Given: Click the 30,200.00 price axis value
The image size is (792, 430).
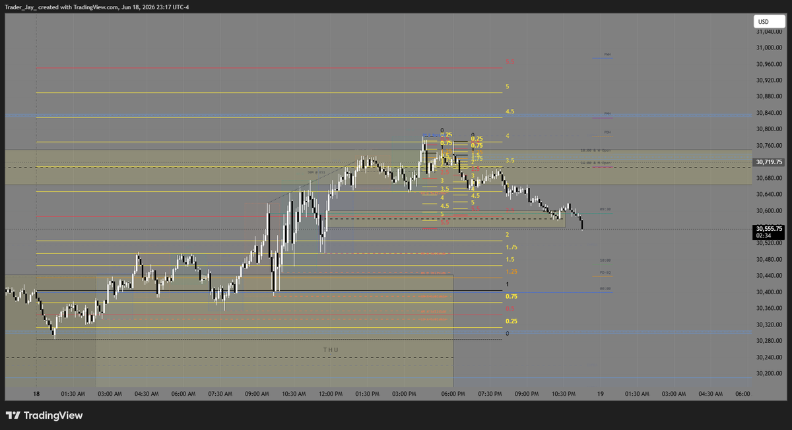Looking at the screenshot, I should pos(769,373).
